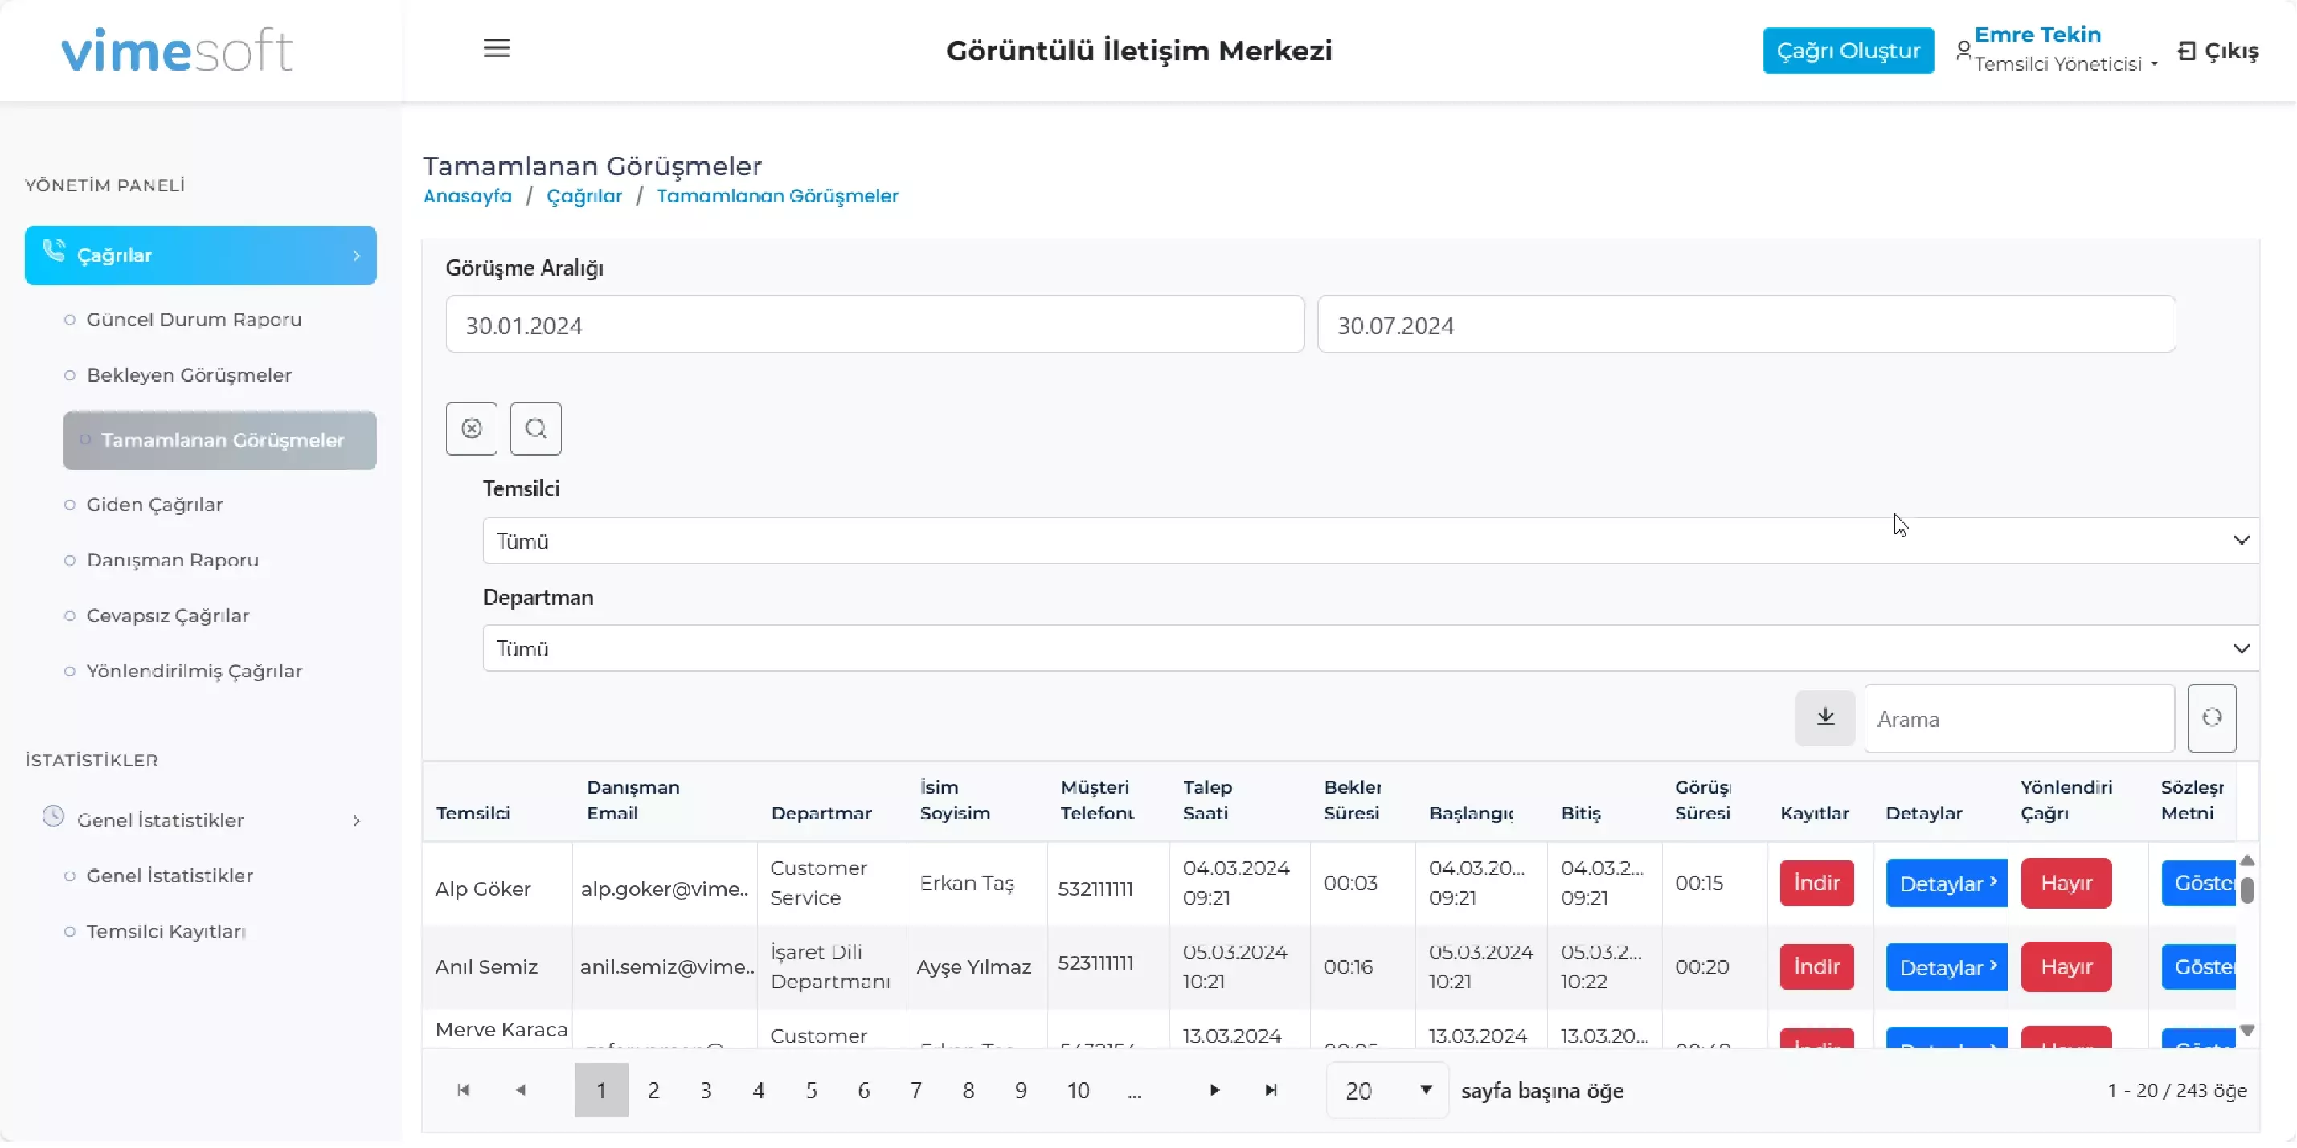Viewport: 2297px width, 1148px height.
Task: Click Hayır in Alp Göker row
Action: (2066, 883)
